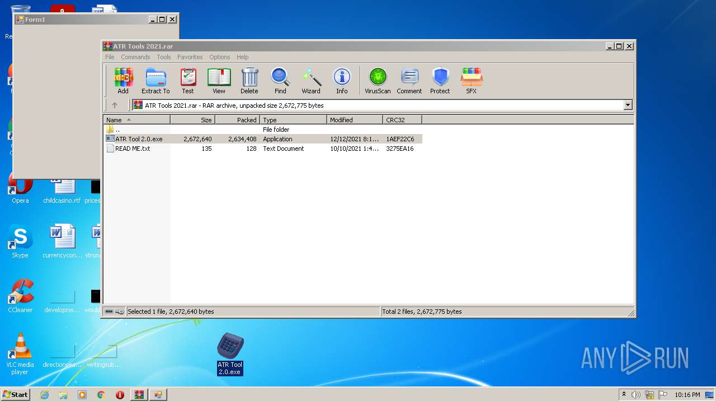This screenshot has height=402, width=716.
Task: Sort by Type column header
Action: pos(294,120)
